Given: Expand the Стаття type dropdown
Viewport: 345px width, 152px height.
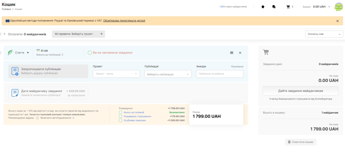Looking at the screenshot, I should 22,53.
